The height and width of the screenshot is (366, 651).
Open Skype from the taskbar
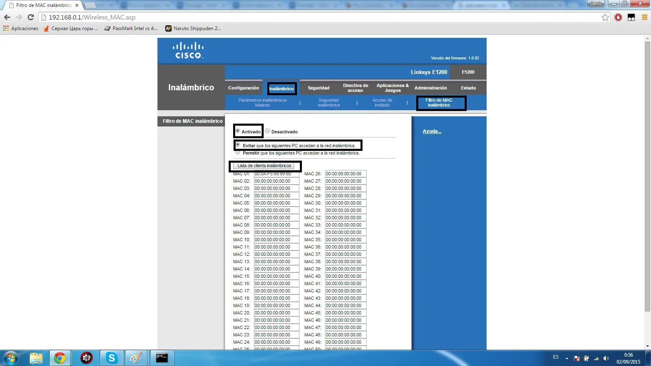pyautogui.click(x=111, y=358)
